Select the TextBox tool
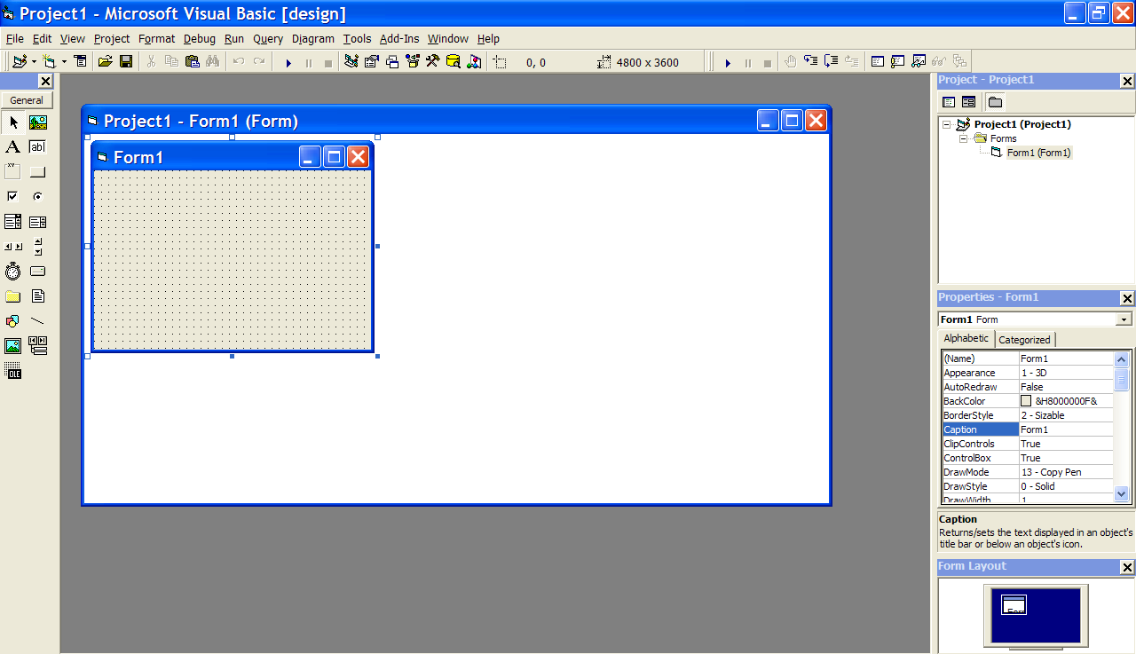 point(36,146)
